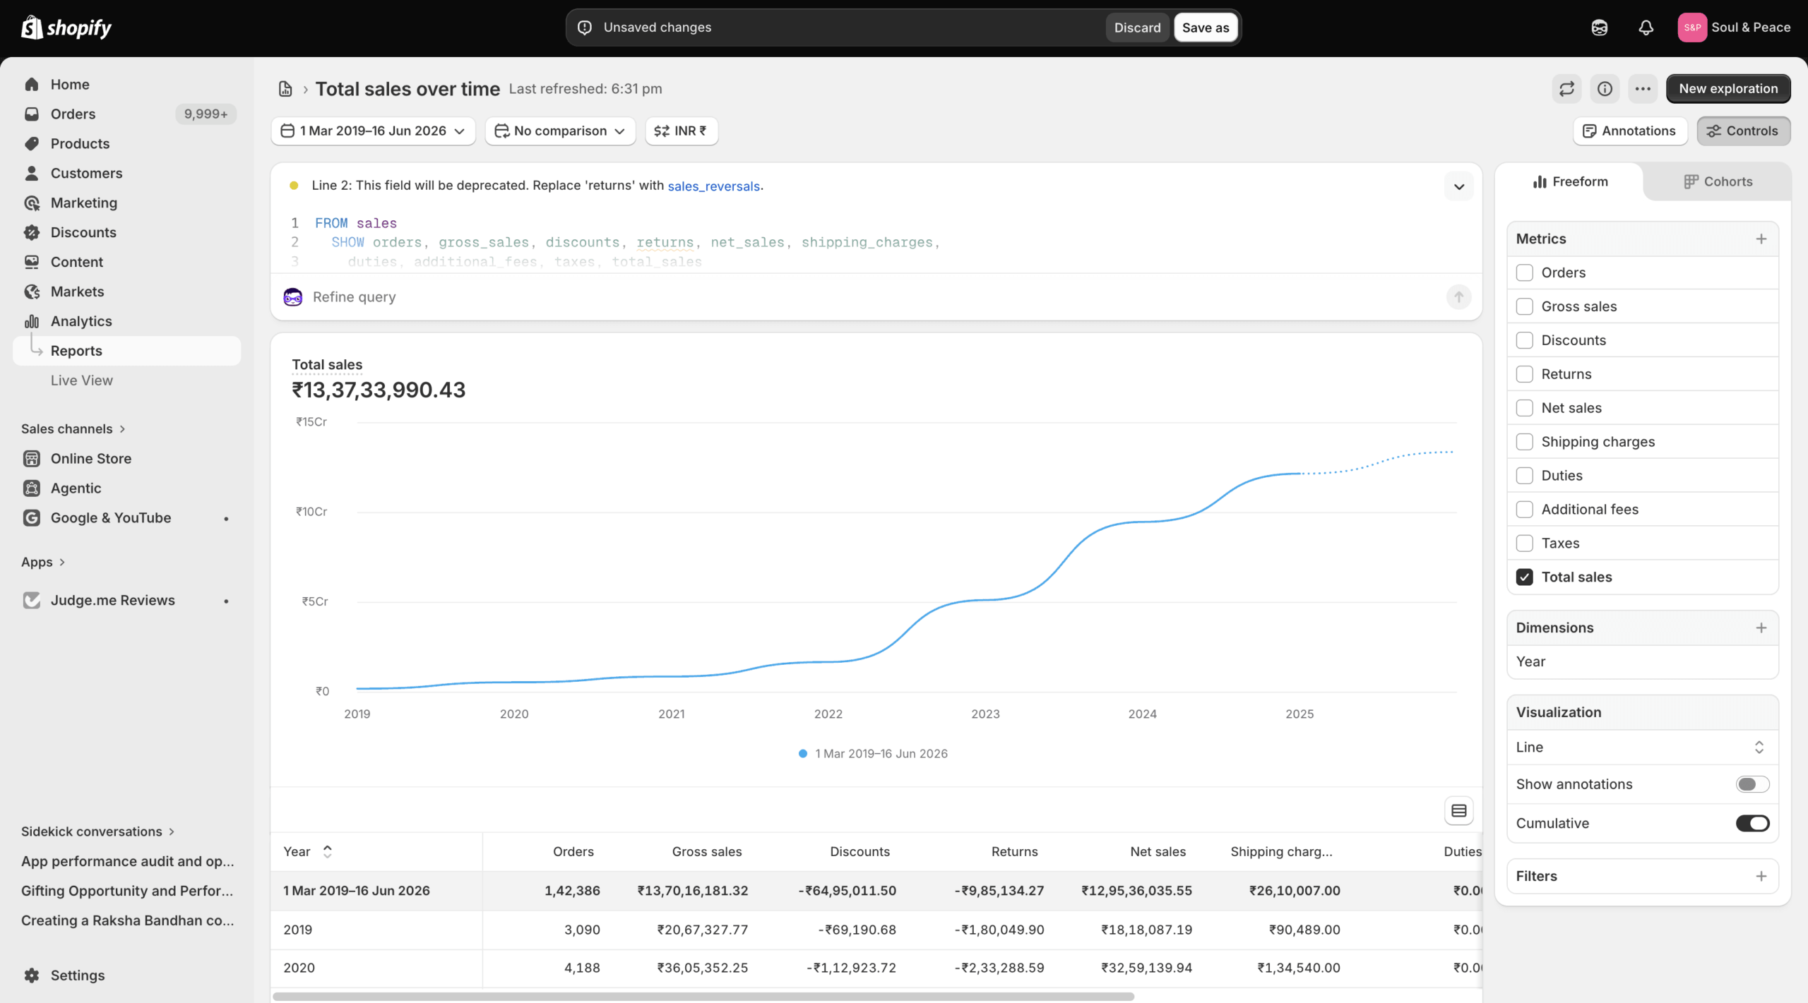
Task: Follow the sales_reversals link
Action: (713, 186)
